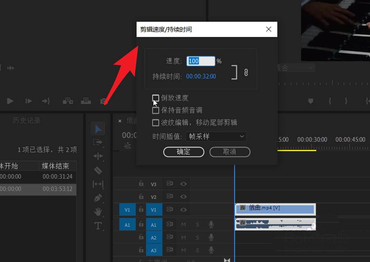Image resolution: width=370 pixels, height=262 pixels.
Task: Mute track A2 with M button
Action: [183, 237]
